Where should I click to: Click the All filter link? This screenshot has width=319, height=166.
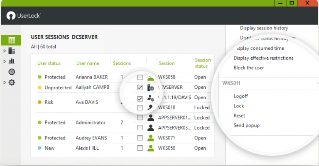(x=34, y=47)
